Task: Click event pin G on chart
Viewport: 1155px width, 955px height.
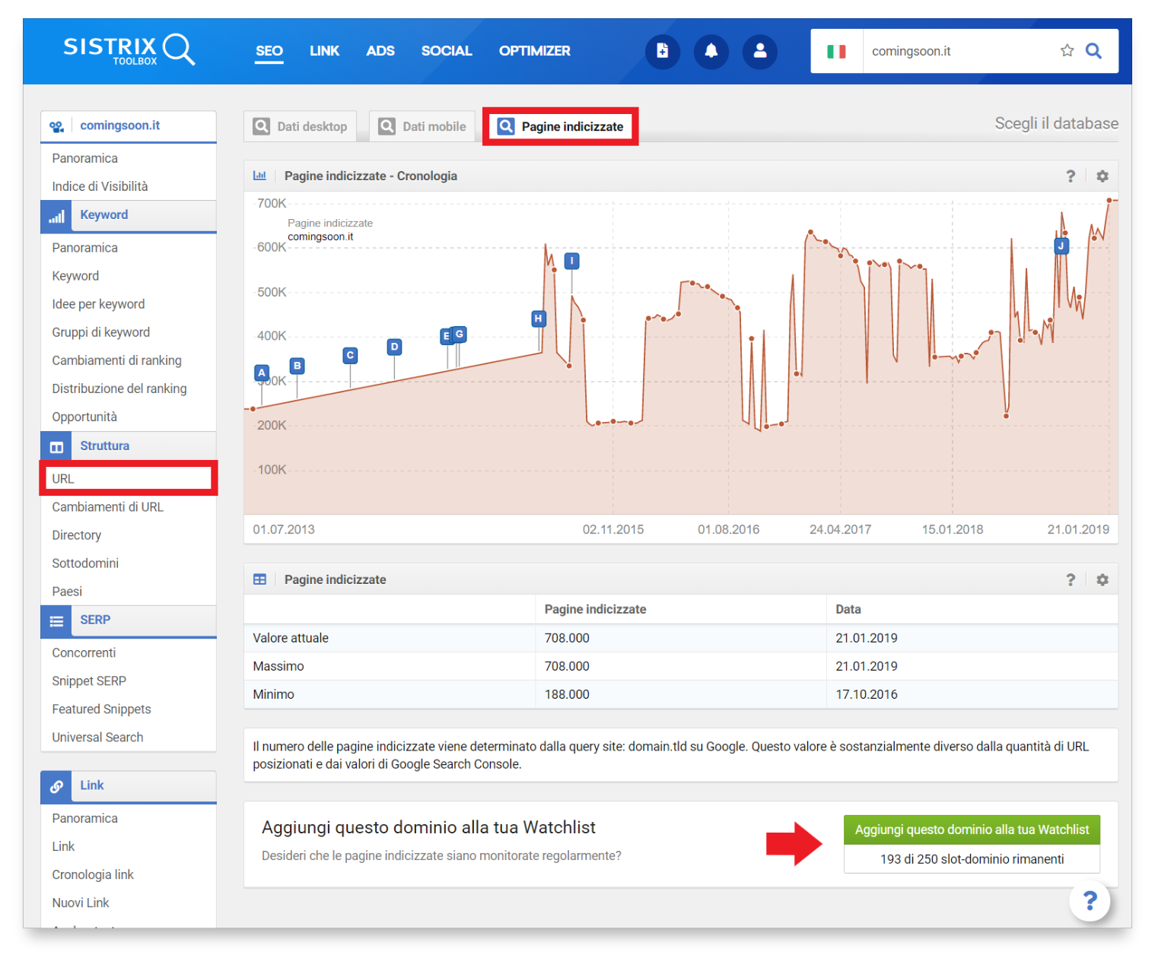Action: 459,334
